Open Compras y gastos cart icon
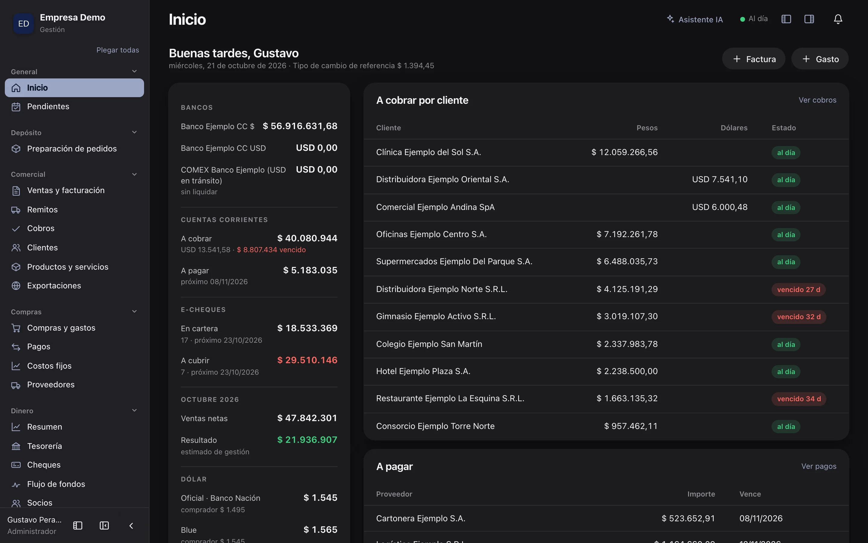868x543 pixels. [x=16, y=328]
